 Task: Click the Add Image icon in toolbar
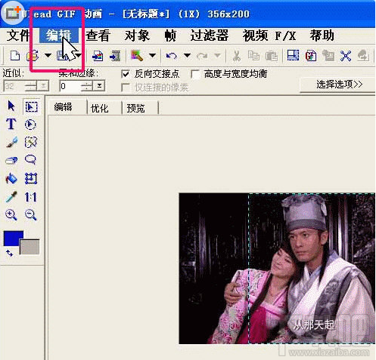(98, 56)
